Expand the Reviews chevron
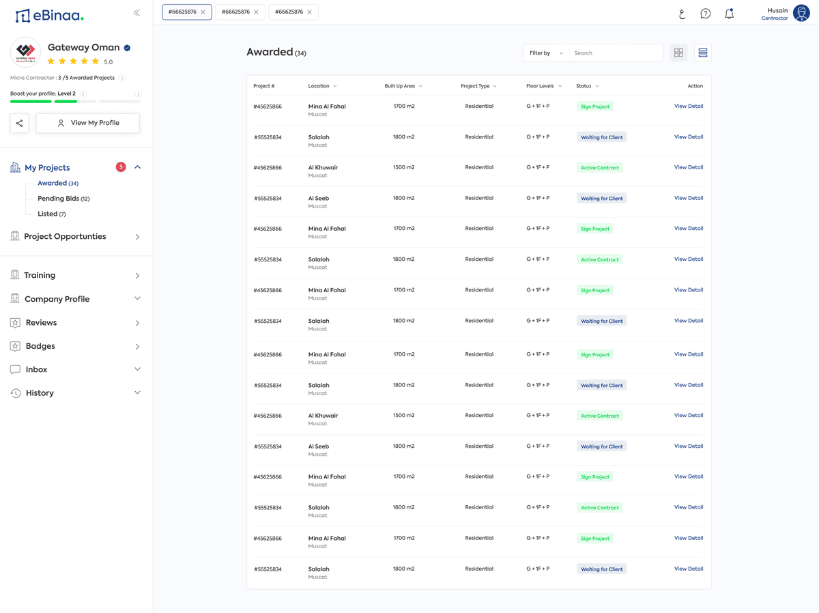Image resolution: width=819 pixels, height=613 pixels. point(137,323)
